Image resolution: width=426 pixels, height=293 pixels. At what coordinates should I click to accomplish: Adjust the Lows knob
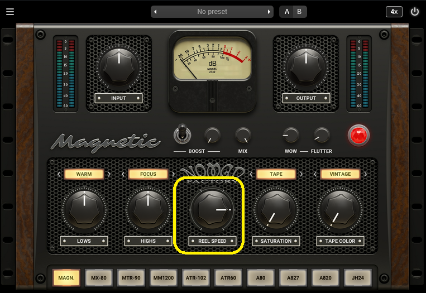click(x=84, y=210)
